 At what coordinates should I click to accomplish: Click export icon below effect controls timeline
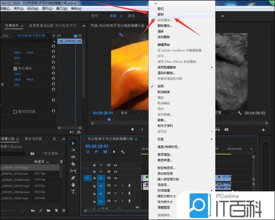point(79,132)
